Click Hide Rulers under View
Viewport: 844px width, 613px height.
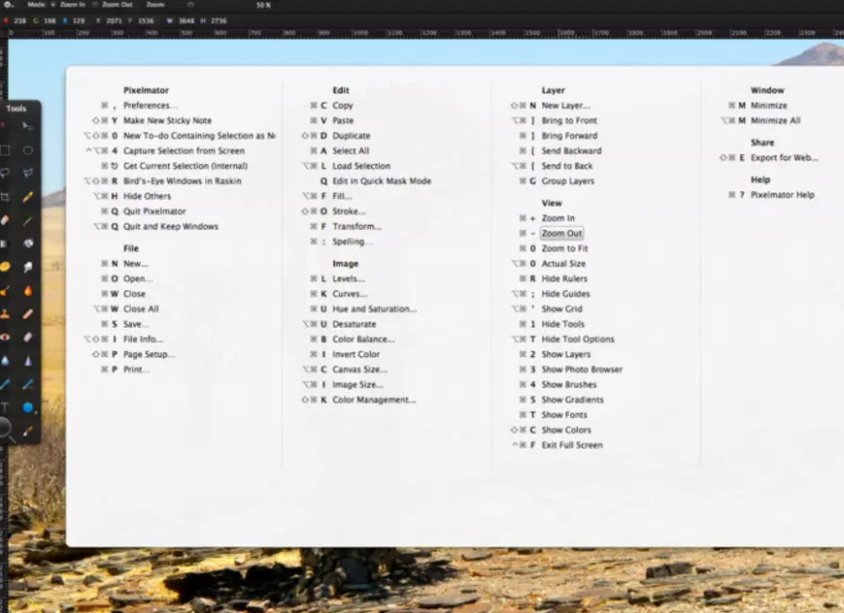point(564,278)
